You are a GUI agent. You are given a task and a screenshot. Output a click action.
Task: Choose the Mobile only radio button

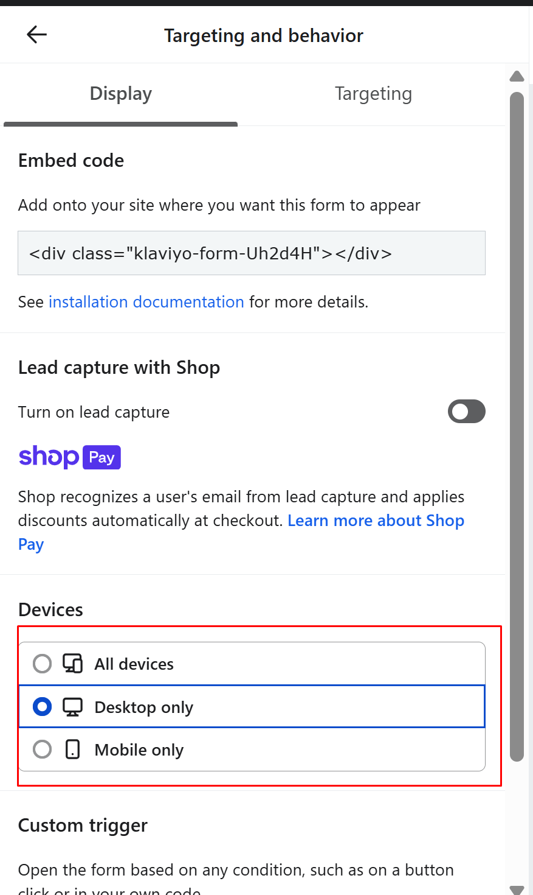(x=42, y=749)
